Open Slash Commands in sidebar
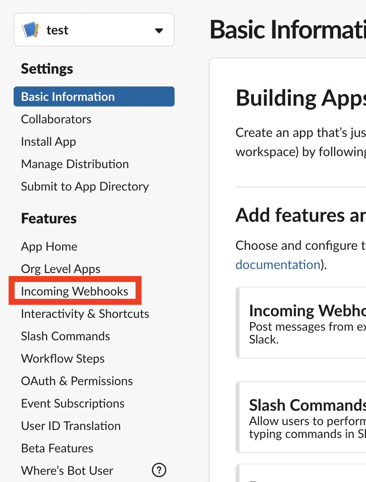The width and height of the screenshot is (366, 482). 66,336
